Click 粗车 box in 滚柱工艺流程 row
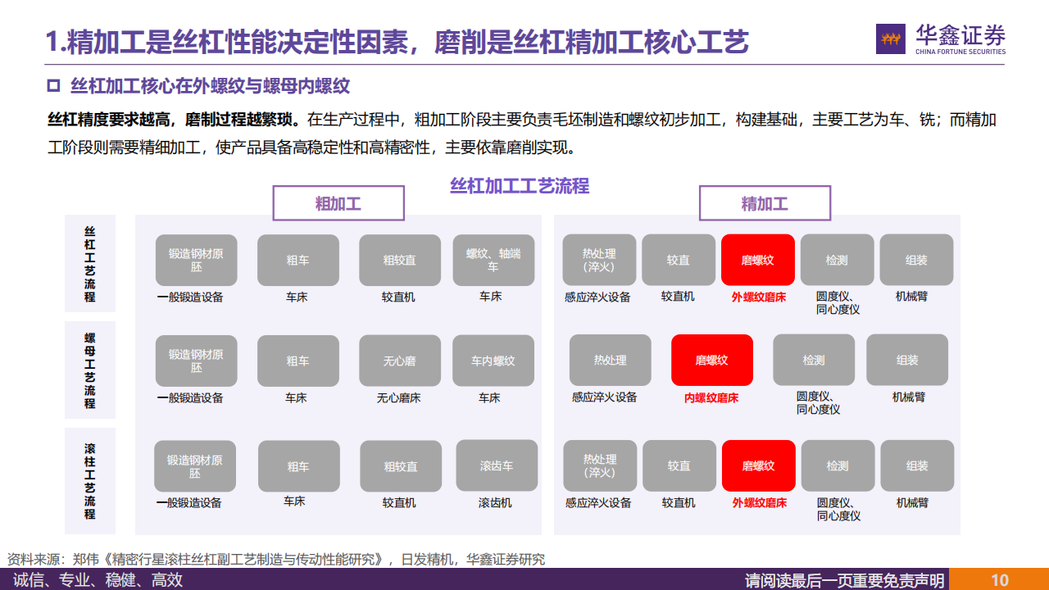1049x590 pixels. [299, 466]
